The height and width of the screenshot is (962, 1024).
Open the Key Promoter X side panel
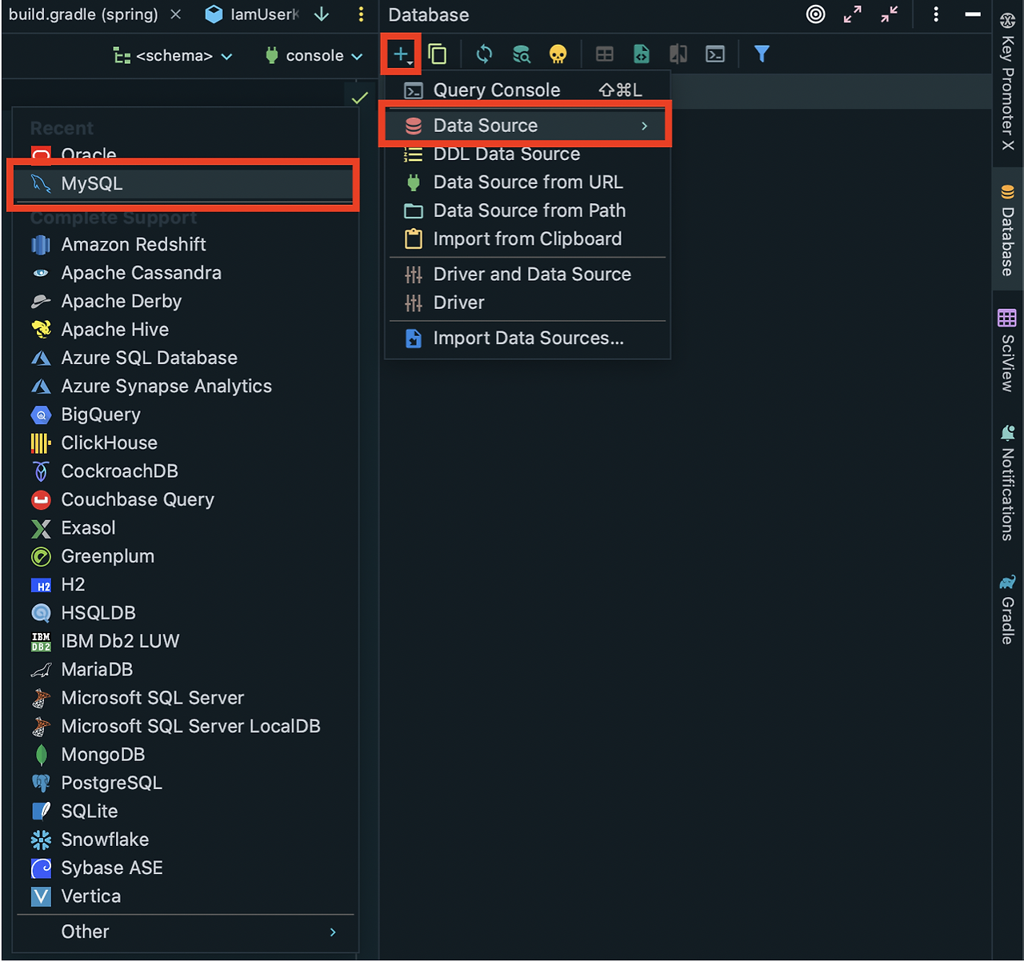pyautogui.click(x=1008, y=82)
